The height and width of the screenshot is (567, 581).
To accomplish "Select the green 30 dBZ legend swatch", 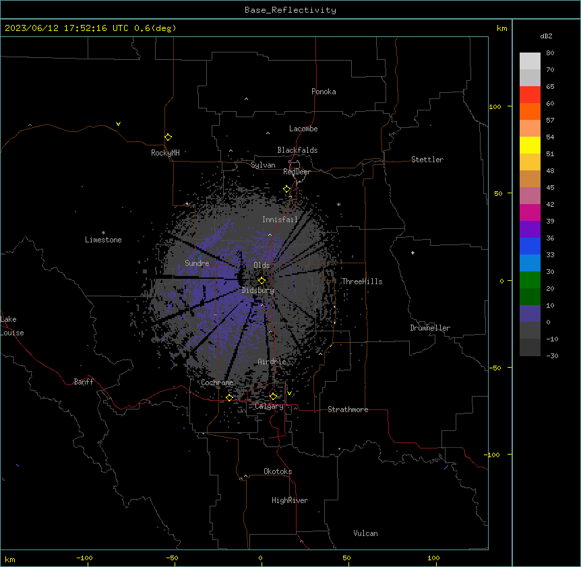I will tap(530, 280).
